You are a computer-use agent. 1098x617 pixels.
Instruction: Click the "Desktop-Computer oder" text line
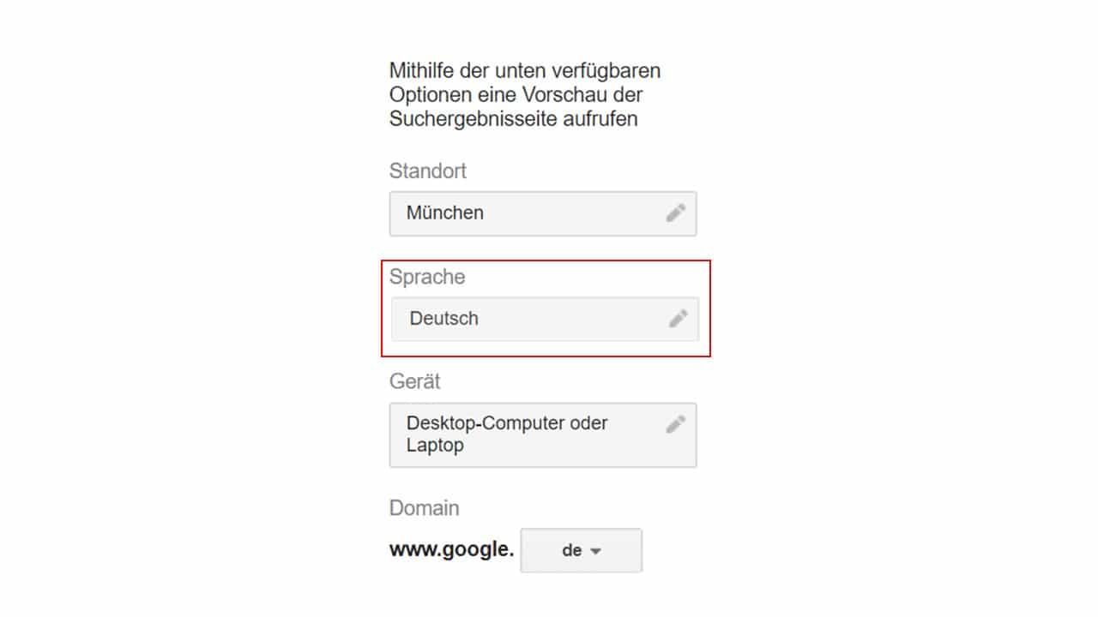[507, 423]
